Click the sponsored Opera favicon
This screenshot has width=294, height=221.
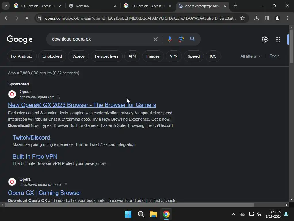[12, 94]
